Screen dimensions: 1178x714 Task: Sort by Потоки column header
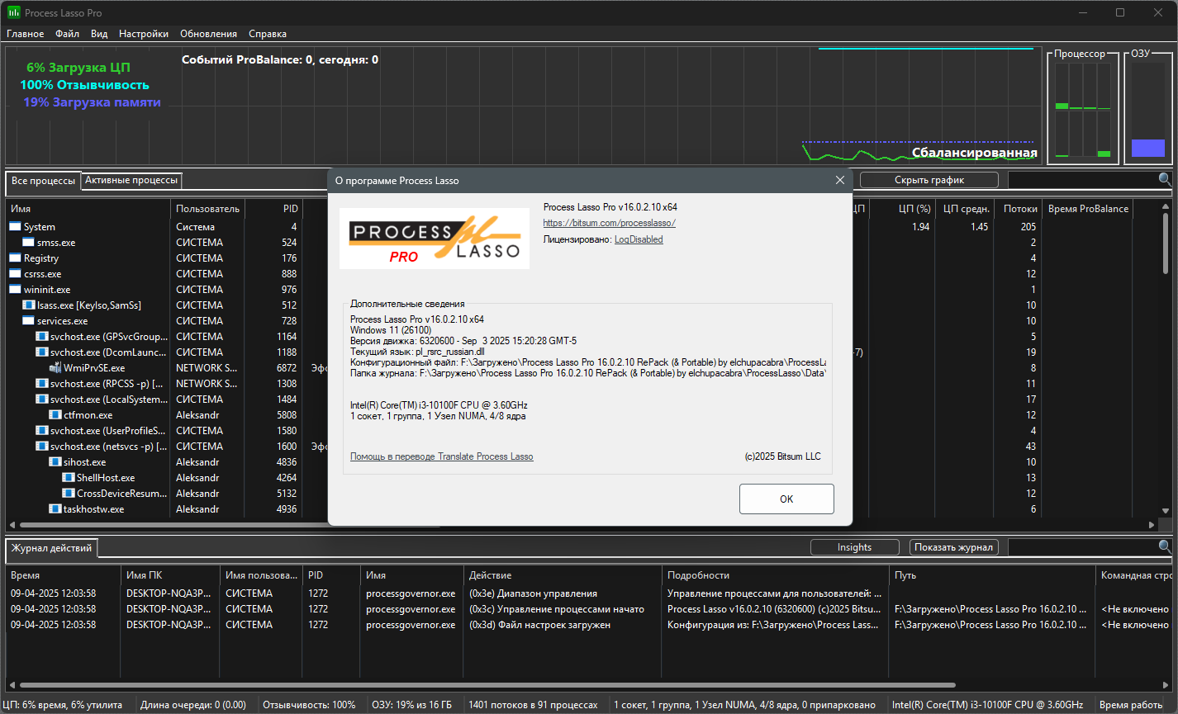coord(1018,209)
